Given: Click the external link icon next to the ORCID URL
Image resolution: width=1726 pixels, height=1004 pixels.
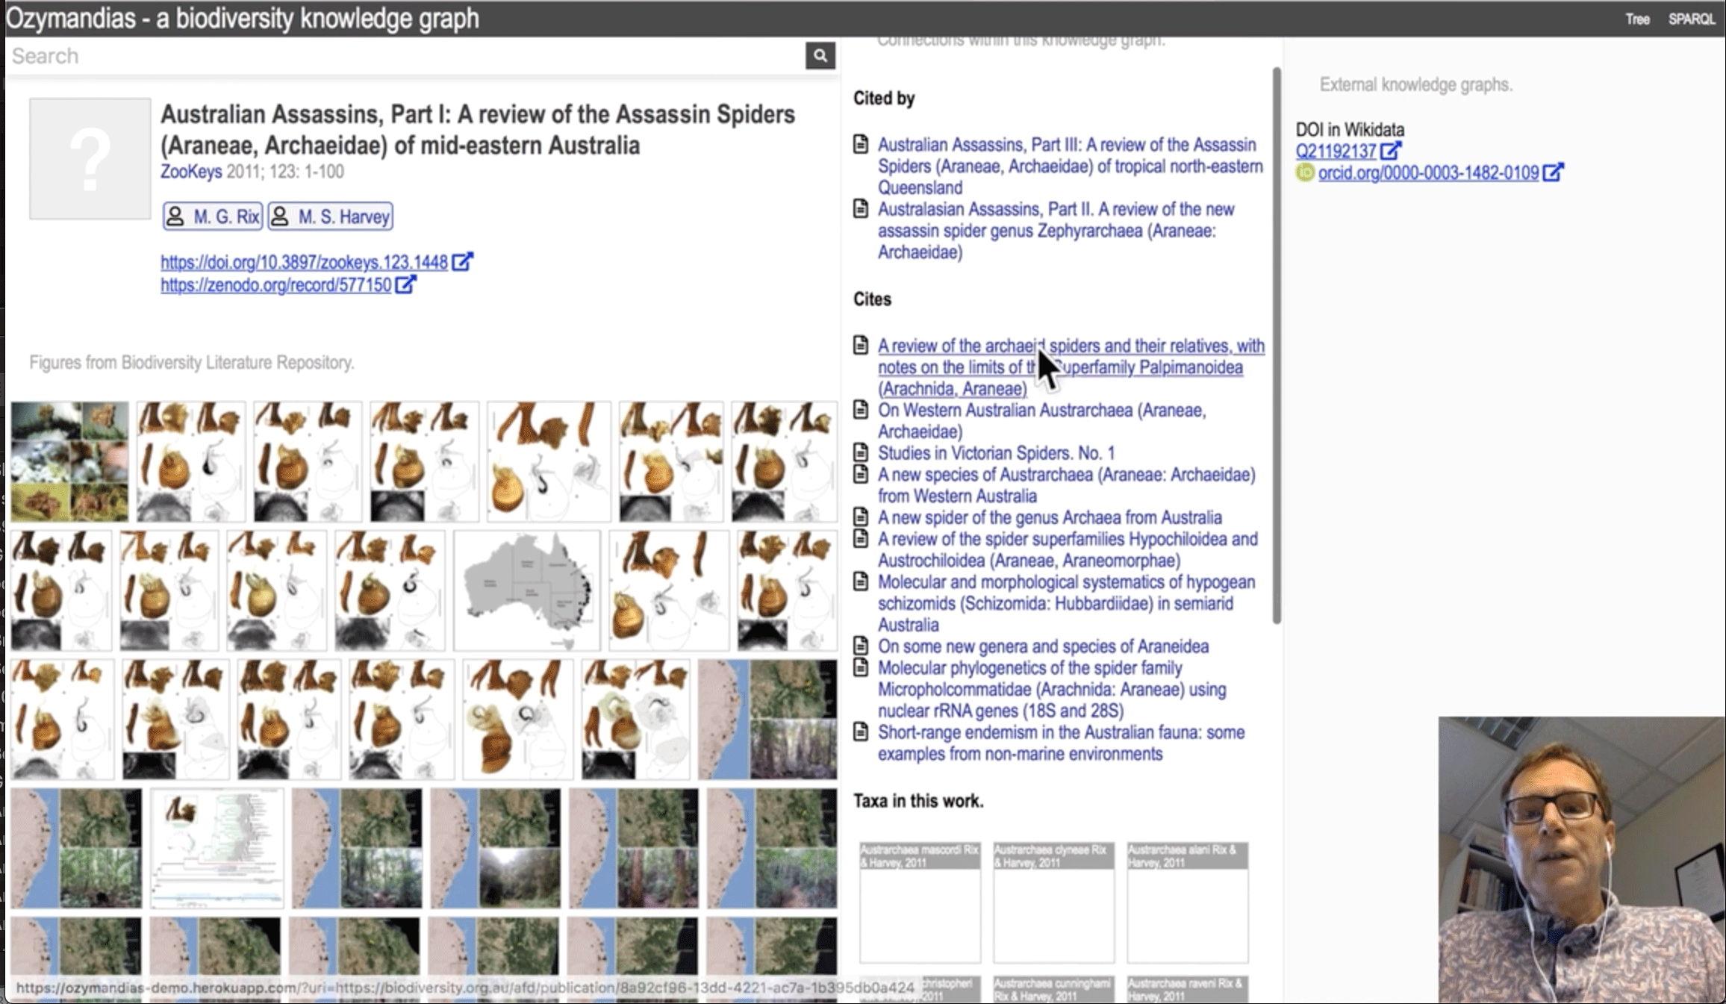Looking at the screenshot, I should (1553, 172).
